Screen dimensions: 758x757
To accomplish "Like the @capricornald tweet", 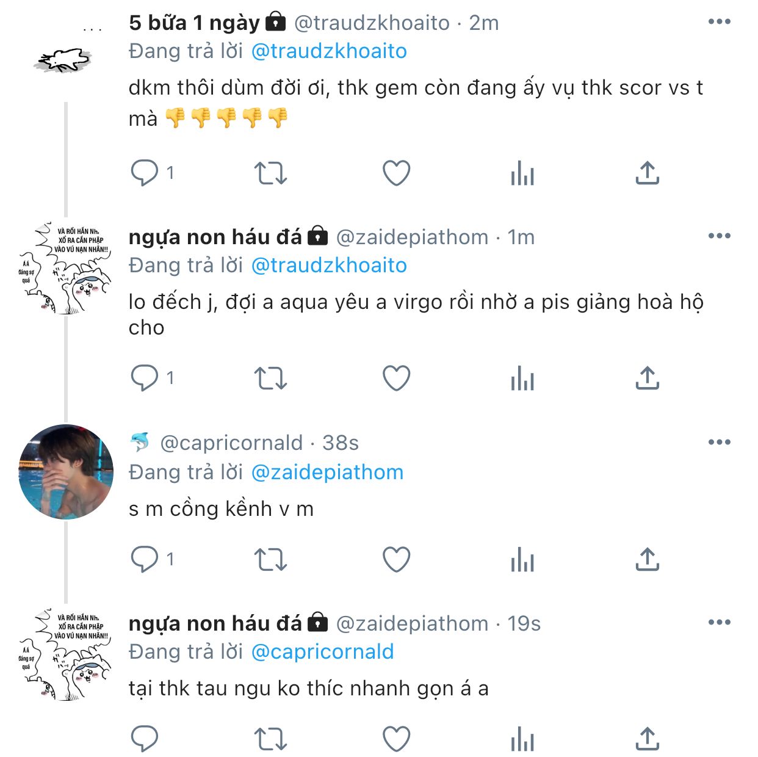I will click(396, 559).
